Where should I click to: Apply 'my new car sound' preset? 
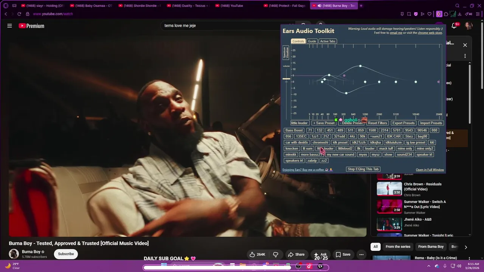tap(340, 155)
